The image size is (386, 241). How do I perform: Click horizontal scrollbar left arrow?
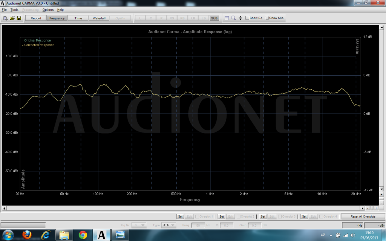click(4, 208)
